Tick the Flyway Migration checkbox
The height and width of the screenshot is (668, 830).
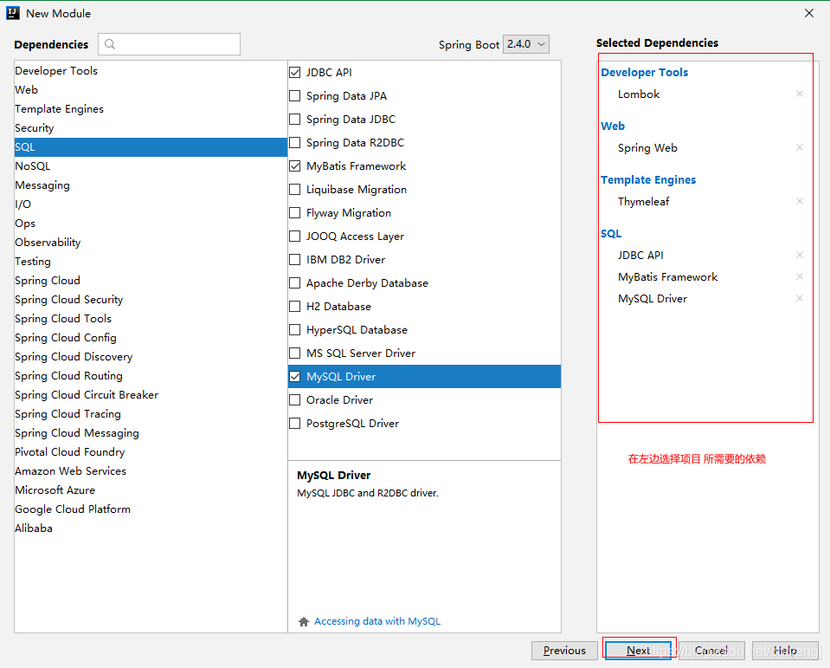click(x=295, y=213)
